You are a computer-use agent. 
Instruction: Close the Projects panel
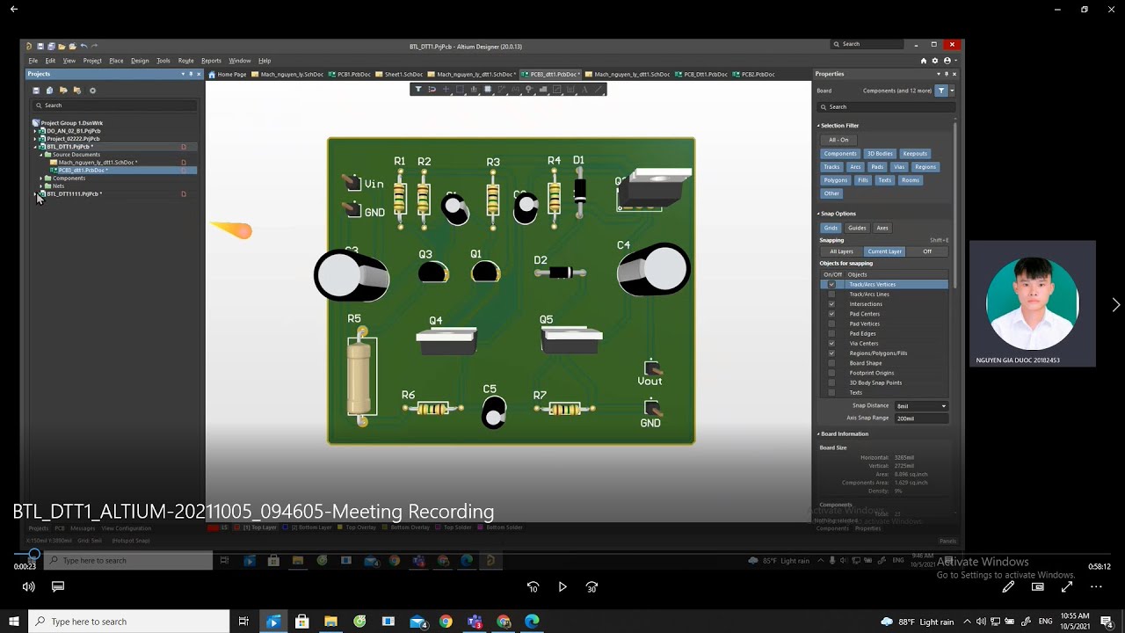pos(199,74)
